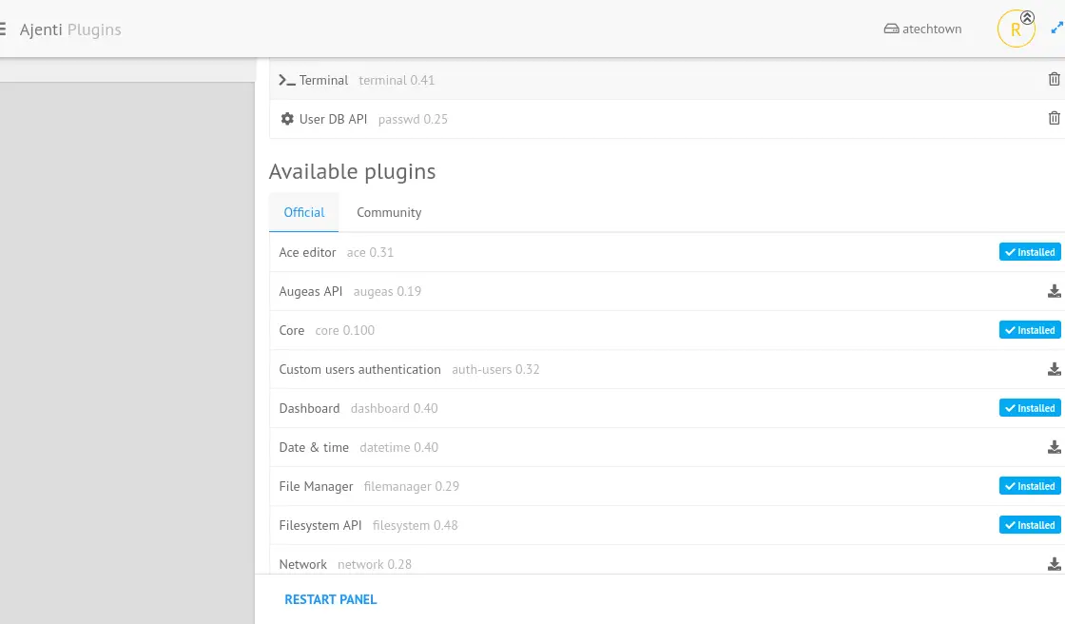Click the elevate privileges badge on avatar
Viewport: 1065px width, 624px height.
click(x=1027, y=18)
